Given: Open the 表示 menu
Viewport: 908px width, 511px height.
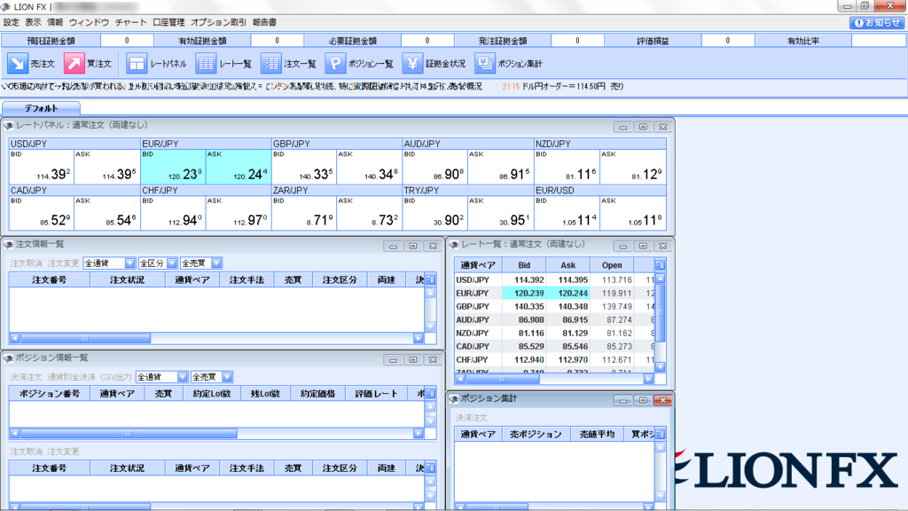Looking at the screenshot, I should coord(33,22).
